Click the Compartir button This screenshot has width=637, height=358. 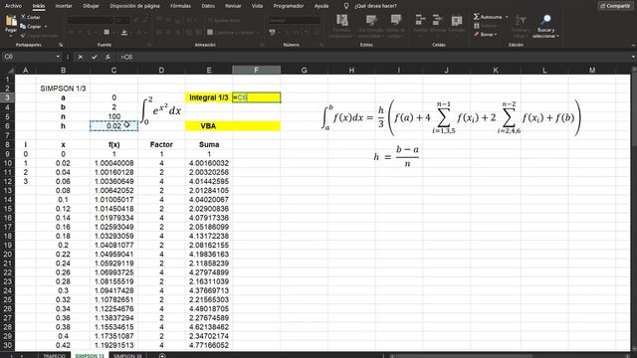click(x=615, y=6)
